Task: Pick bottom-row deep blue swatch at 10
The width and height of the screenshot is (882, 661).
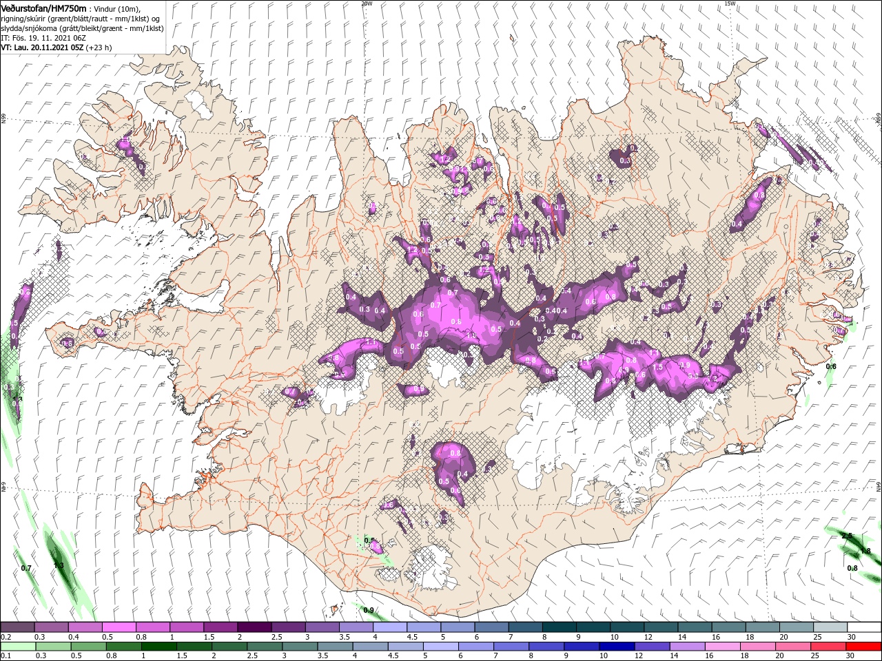Action: coord(617,647)
